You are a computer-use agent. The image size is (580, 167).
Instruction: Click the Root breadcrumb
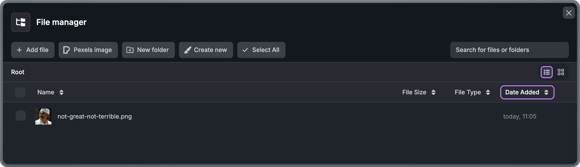point(17,72)
